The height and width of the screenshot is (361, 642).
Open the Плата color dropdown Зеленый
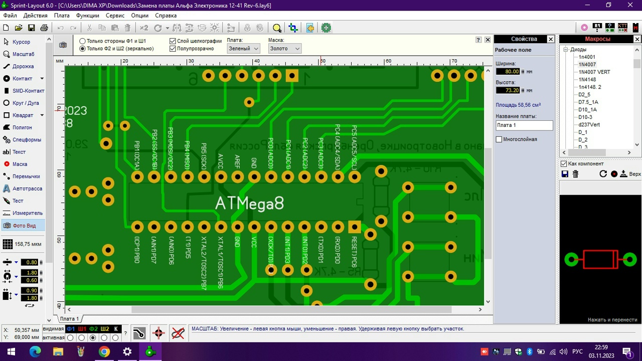(243, 49)
